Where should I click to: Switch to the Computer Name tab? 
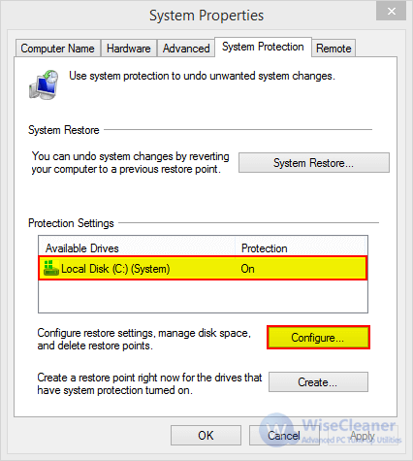click(x=58, y=49)
